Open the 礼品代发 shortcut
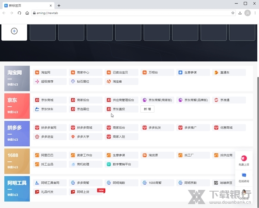The width and height of the screenshot is (259, 208). click(x=50, y=192)
